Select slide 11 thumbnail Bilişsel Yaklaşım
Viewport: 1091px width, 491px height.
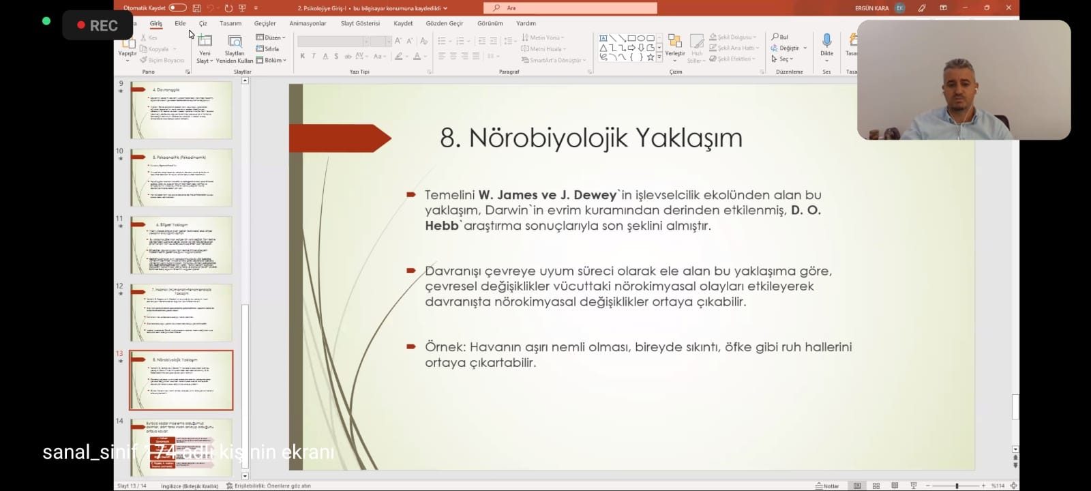181,245
